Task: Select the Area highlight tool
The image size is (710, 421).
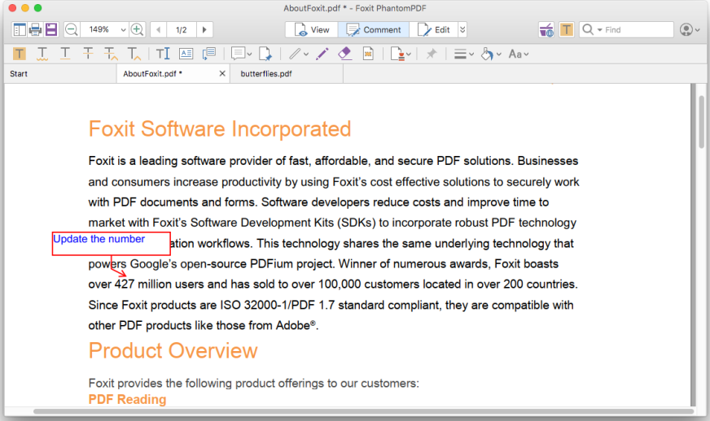Action: (368, 54)
